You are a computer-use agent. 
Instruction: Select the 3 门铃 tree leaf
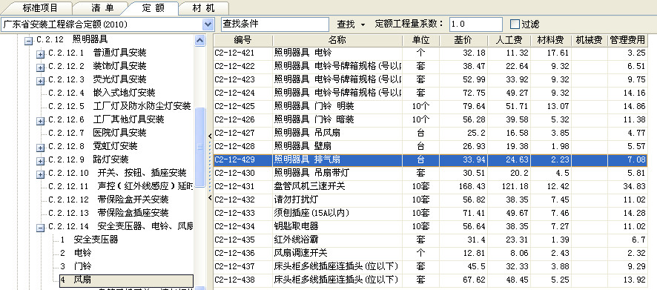[76, 266]
